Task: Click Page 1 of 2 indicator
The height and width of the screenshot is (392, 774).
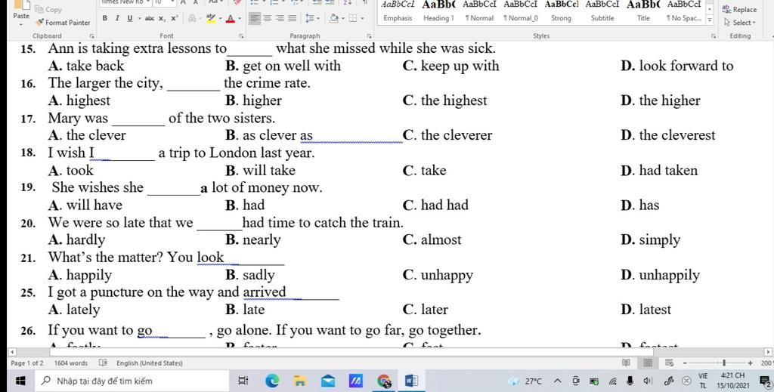Action: point(27,363)
